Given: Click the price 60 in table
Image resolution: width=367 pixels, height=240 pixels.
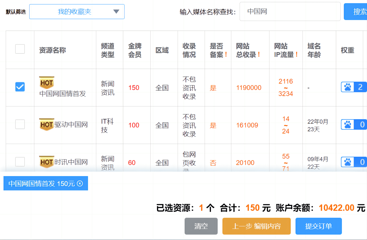Looking at the screenshot, I should (132, 162).
